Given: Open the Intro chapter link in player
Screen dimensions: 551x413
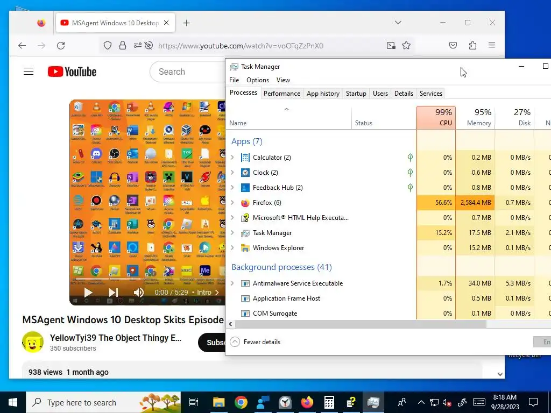Looking at the screenshot, I should pyautogui.click(x=207, y=292).
